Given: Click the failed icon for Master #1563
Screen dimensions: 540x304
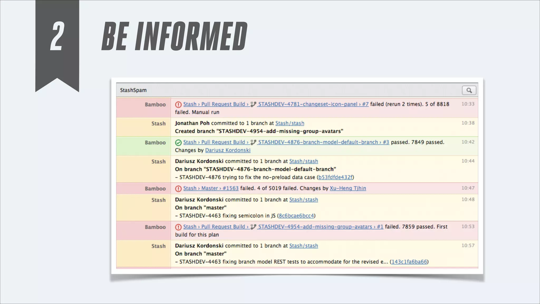Looking at the screenshot, I should (x=178, y=188).
